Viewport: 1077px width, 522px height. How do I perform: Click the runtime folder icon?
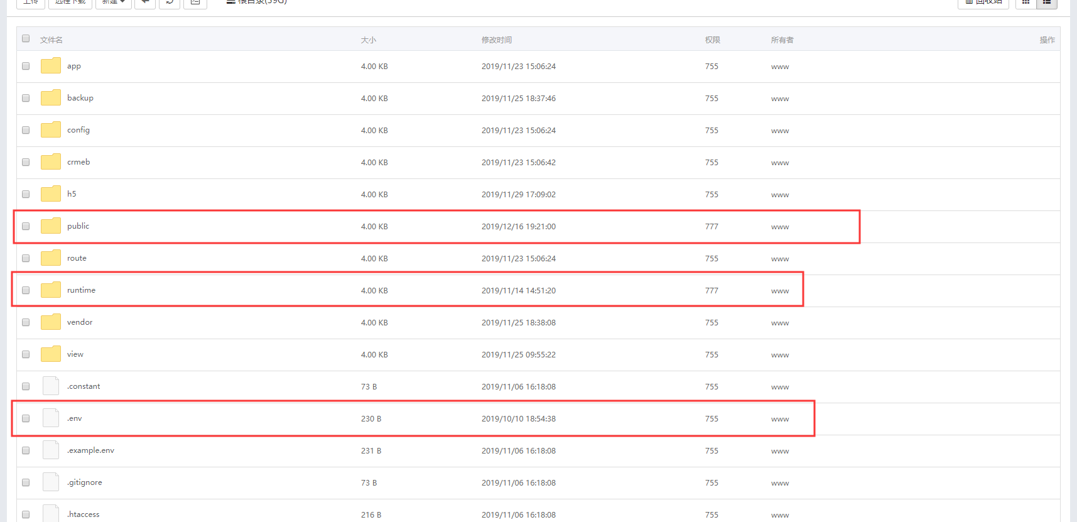pyautogui.click(x=51, y=290)
